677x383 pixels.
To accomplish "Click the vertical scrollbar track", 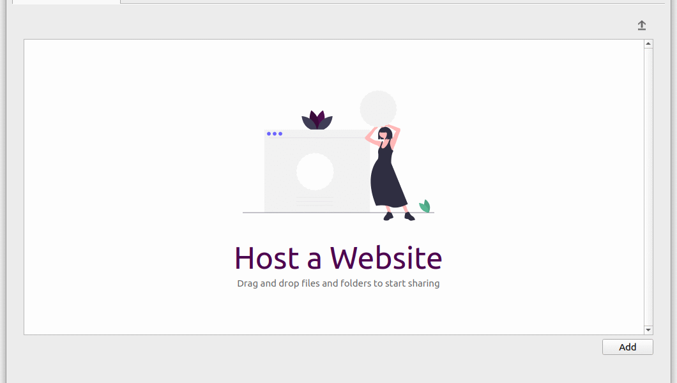I will (648, 187).
